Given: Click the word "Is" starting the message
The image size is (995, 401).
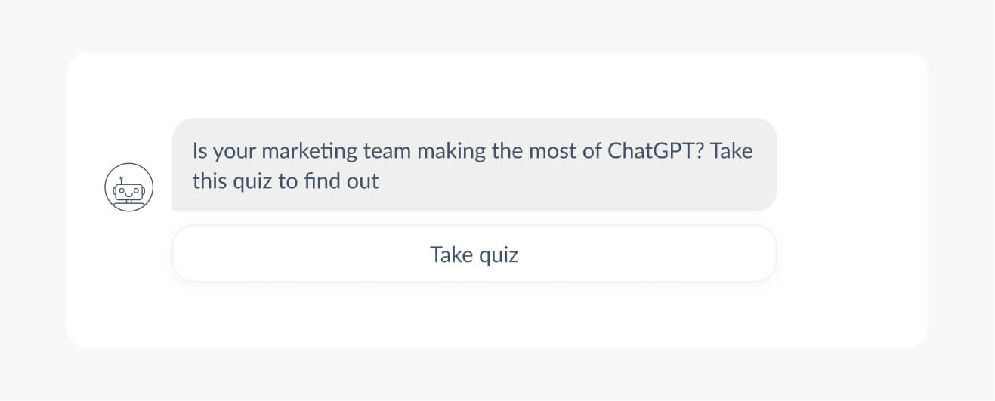Looking at the screenshot, I should tap(199, 150).
